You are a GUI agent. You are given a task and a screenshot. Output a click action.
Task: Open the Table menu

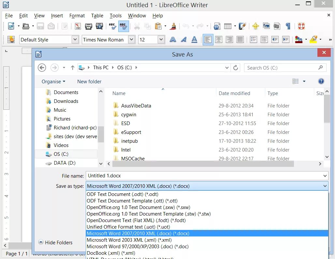point(97,16)
